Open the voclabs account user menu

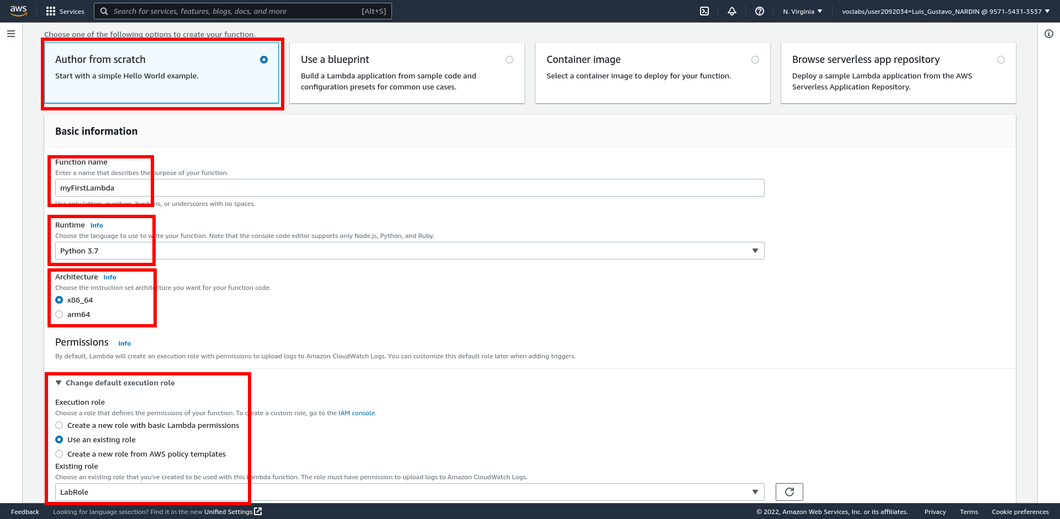pyautogui.click(x=945, y=11)
